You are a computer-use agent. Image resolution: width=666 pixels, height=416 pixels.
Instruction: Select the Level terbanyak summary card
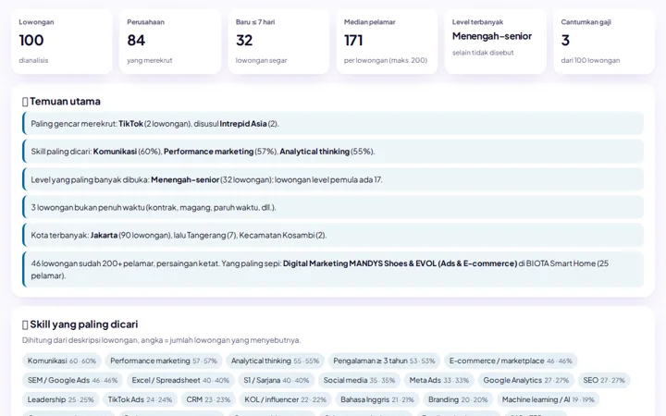(495, 42)
